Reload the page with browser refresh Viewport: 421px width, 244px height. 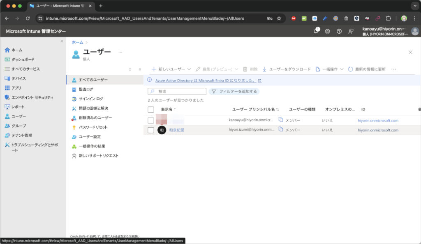[28, 18]
